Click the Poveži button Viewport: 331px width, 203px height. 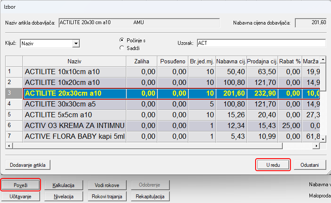(x=21, y=185)
